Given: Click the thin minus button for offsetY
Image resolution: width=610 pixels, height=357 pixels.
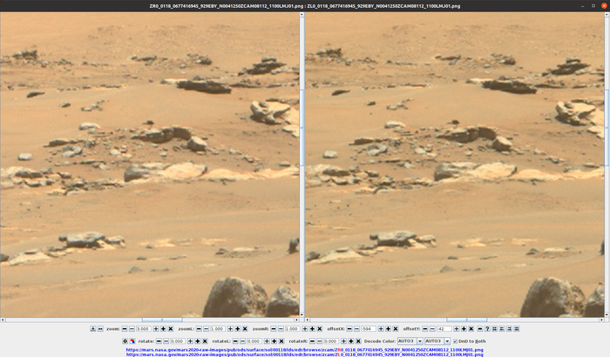Looking at the screenshot, I should (x=432, y=329).
